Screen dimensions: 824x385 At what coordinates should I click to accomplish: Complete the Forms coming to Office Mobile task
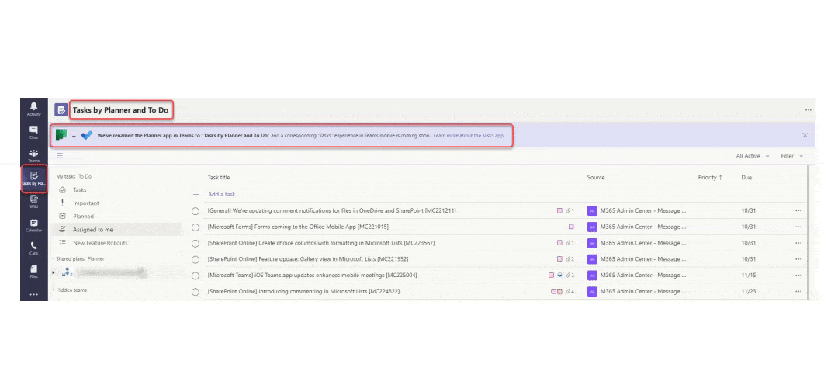(x=196, y=227)
